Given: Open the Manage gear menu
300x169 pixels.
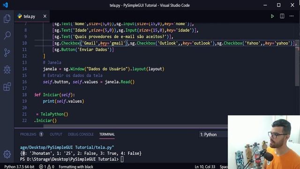Looking at the screenshot, I should tap(7, 154).
